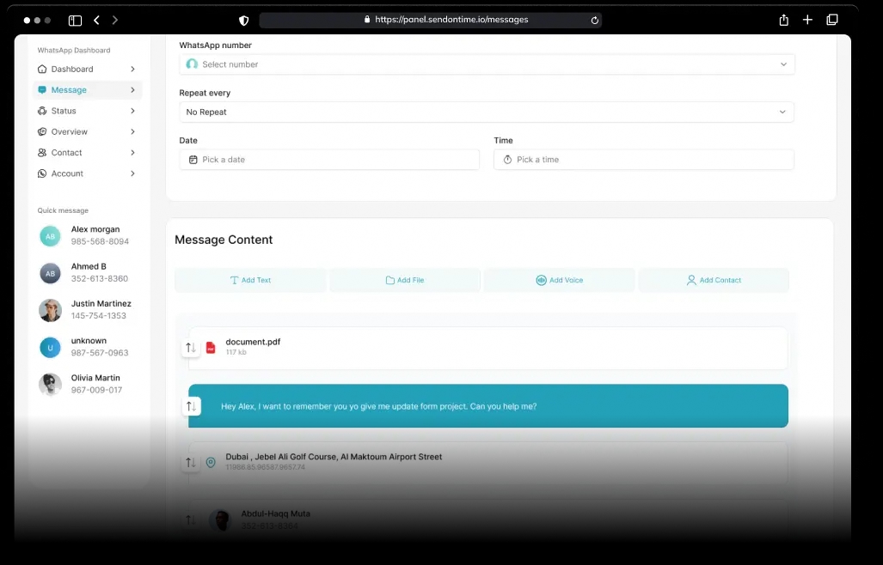The image size is (883, 565).
Task: Open the Status menu in sidebar
Action: [x=64, y=111]
